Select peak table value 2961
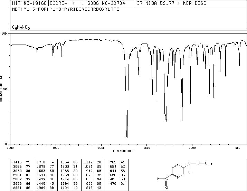 coord(17,175)
